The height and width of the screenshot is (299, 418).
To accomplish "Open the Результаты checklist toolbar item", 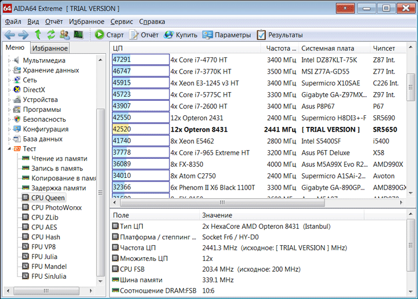I will click(279, 35).
